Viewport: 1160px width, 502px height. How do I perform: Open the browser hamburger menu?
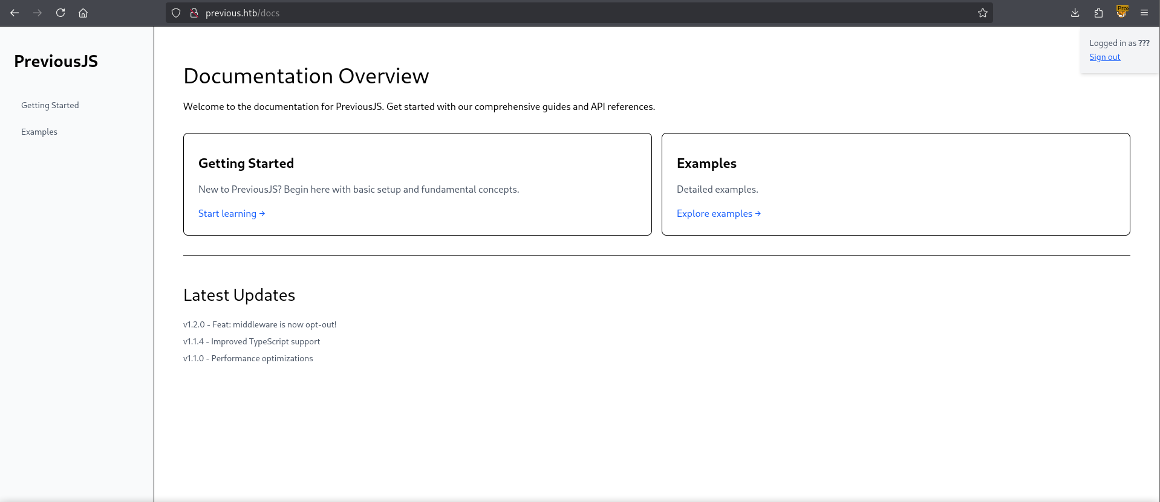(x=1144, y=13)
